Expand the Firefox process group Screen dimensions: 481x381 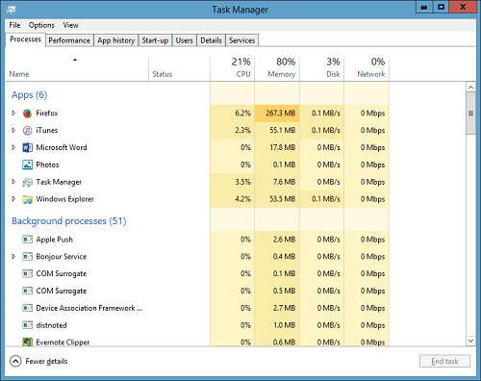click(x=13, y=113)
